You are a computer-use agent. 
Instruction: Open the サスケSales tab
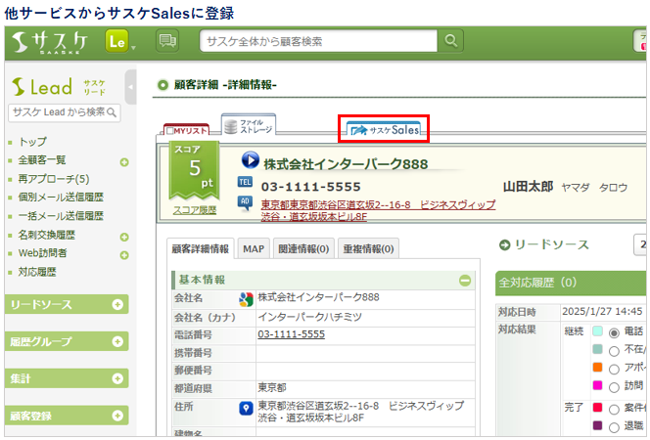[x=385, y=130]
